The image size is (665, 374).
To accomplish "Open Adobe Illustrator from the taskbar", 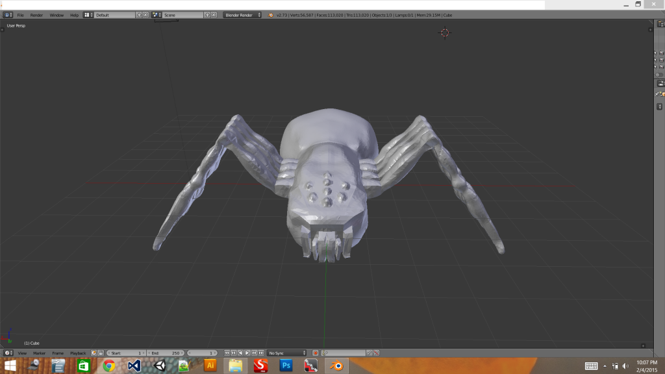I will (x=210, y=366).
